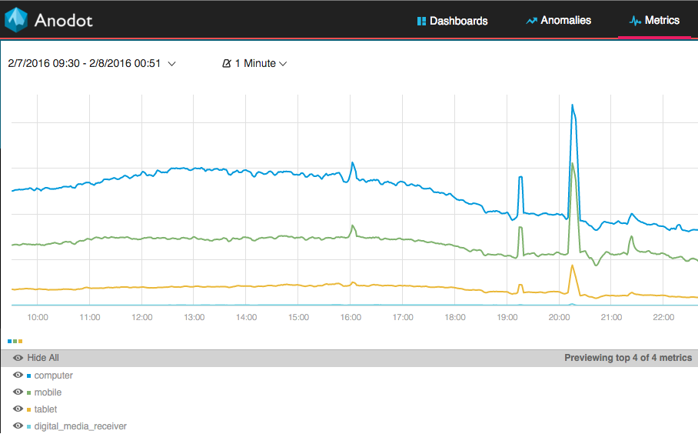Screen dimensions: 698x434
Task: Click the light-blue digital_media_receiver swatch
Action: (29, 427)
